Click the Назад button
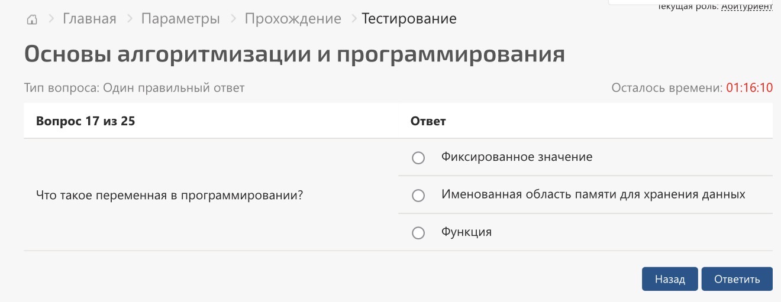 [670, 279]
